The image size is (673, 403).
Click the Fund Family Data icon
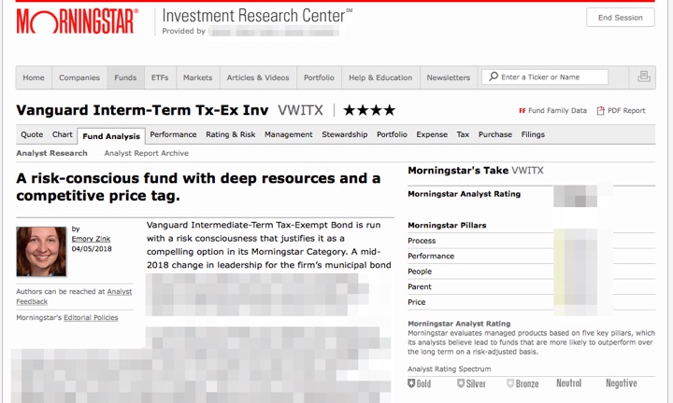523,111
